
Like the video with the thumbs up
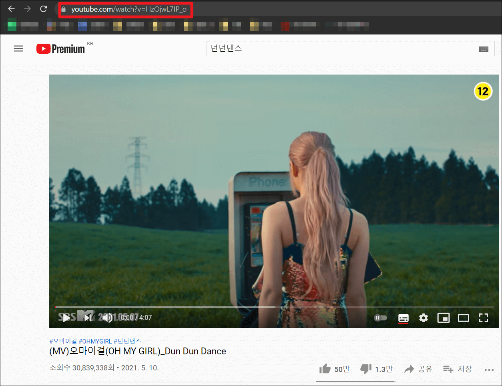click(325, 368)
